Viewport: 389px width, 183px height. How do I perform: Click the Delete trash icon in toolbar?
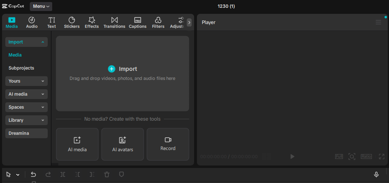point(107,174)
